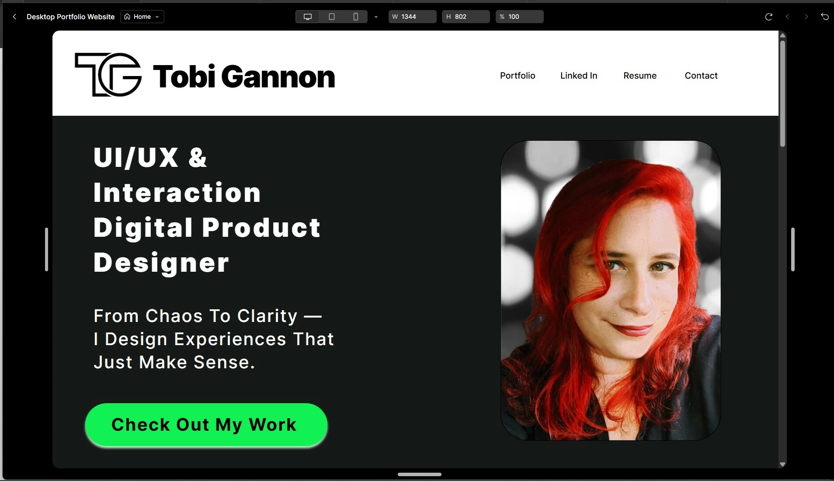Open the Linked In nav link

pyautogui.click(x=579, y=76)
